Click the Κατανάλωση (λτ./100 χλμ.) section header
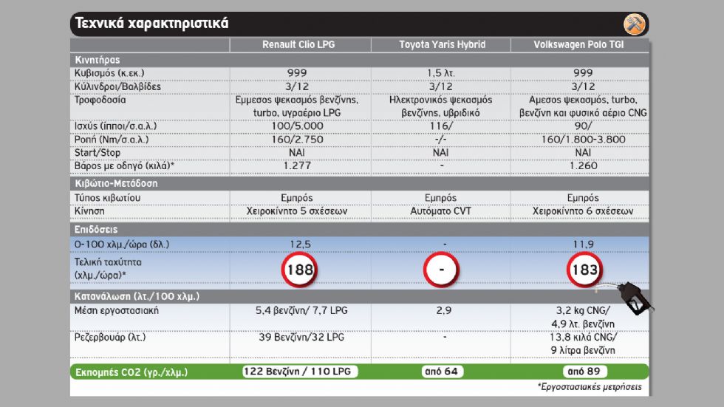This screenshot has height=407, width=724. pos(137,296)
